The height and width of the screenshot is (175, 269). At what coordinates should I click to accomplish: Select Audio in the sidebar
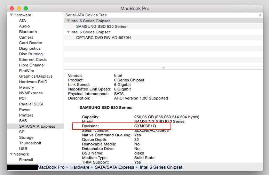click(24, 26)
